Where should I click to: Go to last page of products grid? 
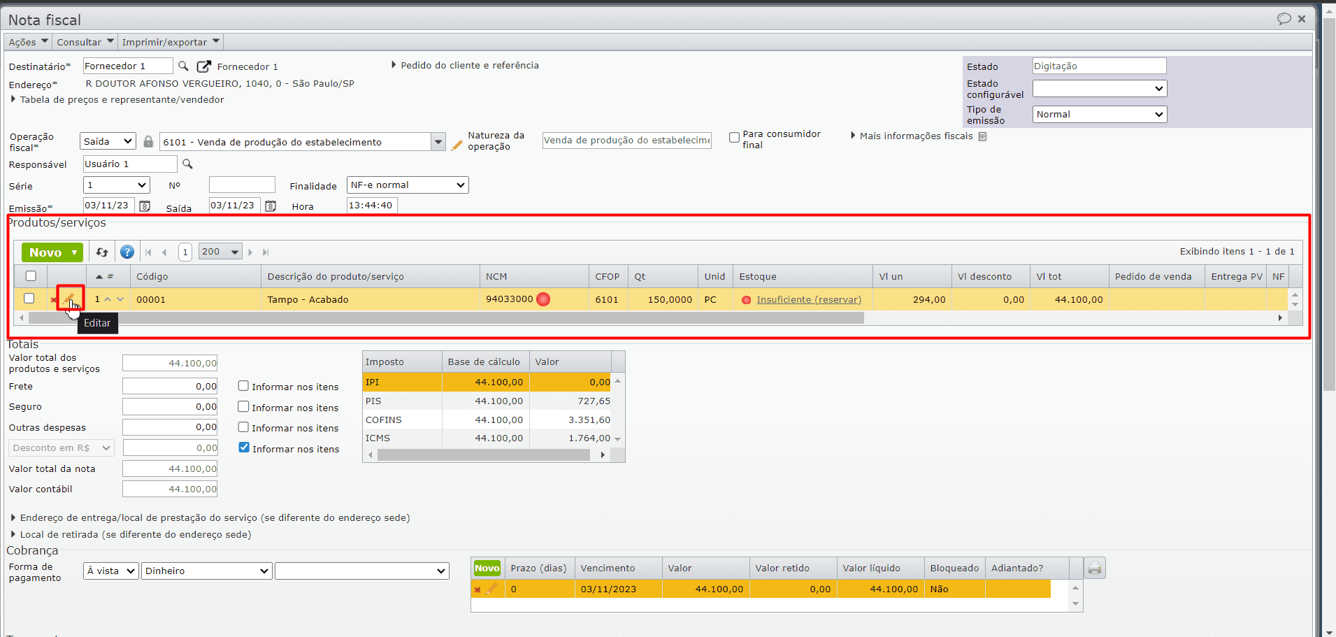[x=266, y=252]
